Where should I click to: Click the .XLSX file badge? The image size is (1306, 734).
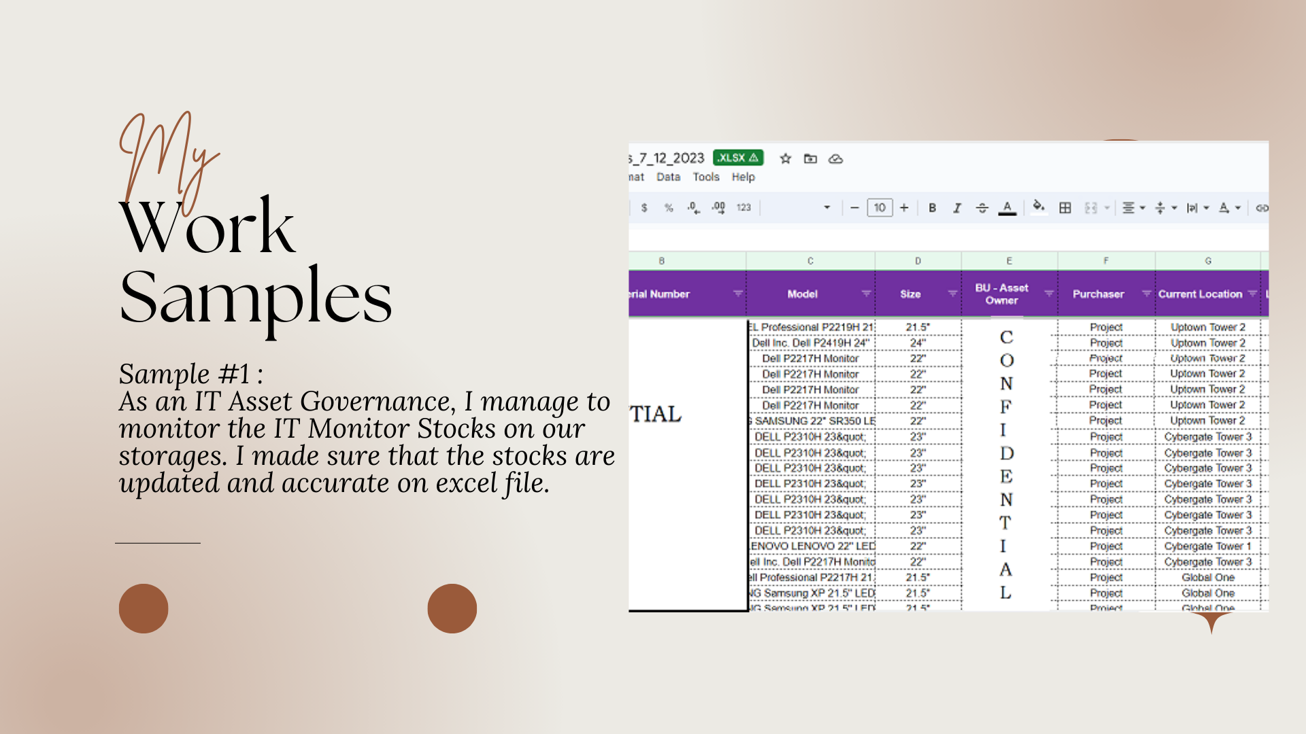[738, 158]
